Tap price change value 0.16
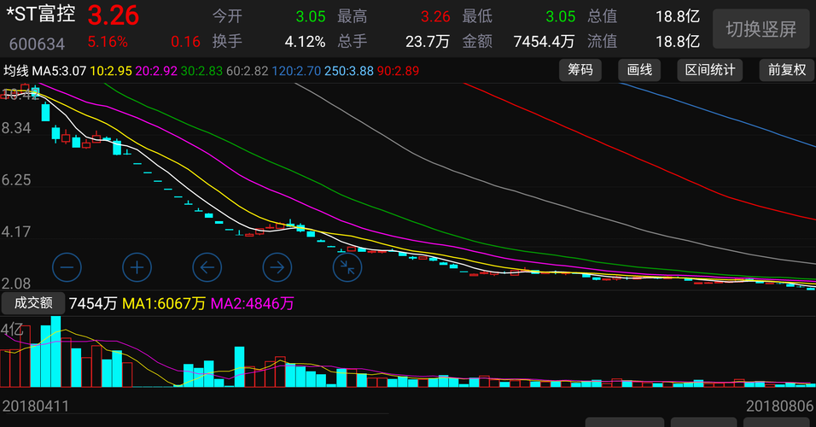The width and height of the screenshot is (816, 427). pyautogui.click(x=185, y=42)
